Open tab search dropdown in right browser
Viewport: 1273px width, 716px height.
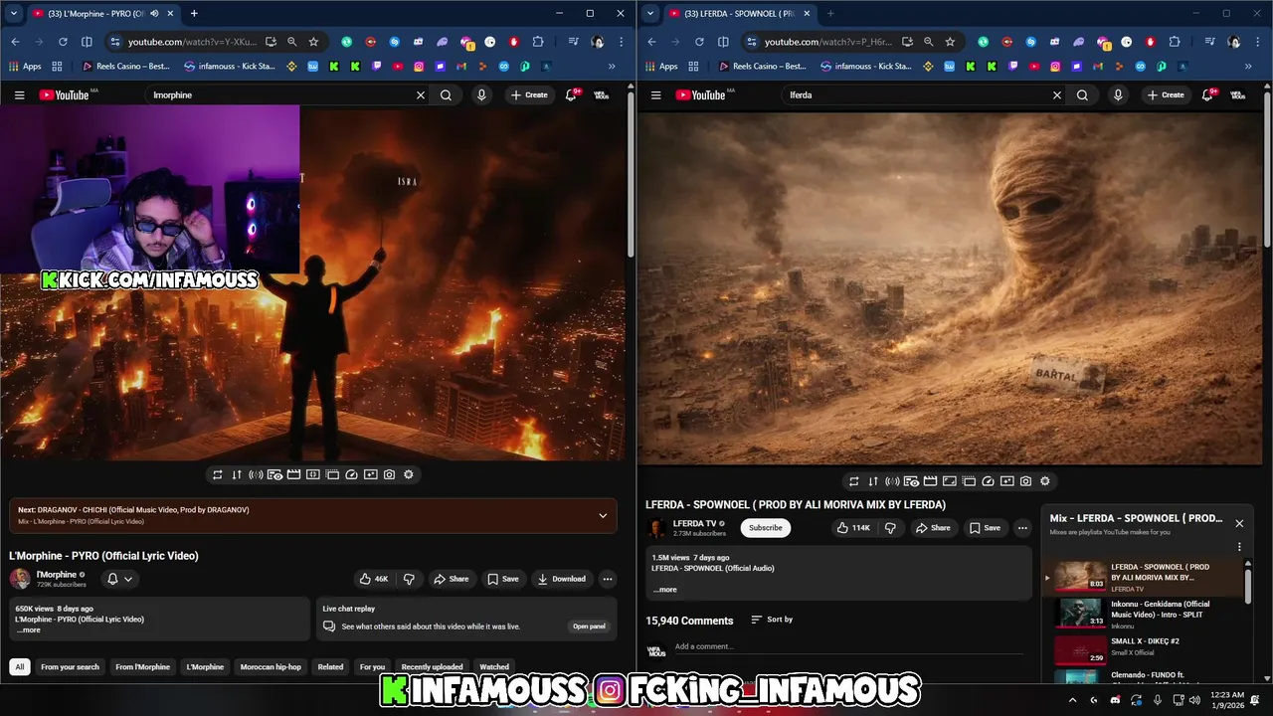(x=650, y=14)
